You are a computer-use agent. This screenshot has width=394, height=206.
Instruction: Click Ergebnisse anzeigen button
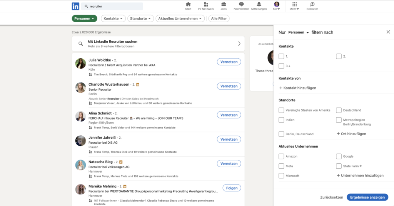367,197
